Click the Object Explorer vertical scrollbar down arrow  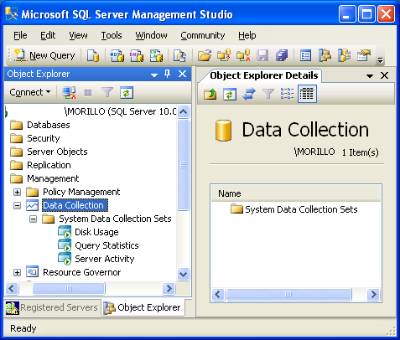pos(184,274)
